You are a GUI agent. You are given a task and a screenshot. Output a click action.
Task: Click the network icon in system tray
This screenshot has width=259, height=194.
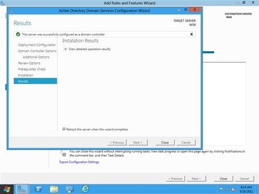click(227, 189)
